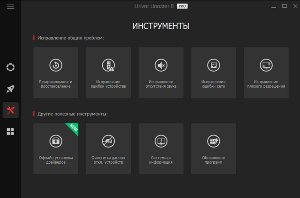
Task: Click the software updater Windows icon
Action: tap(214, 141)
